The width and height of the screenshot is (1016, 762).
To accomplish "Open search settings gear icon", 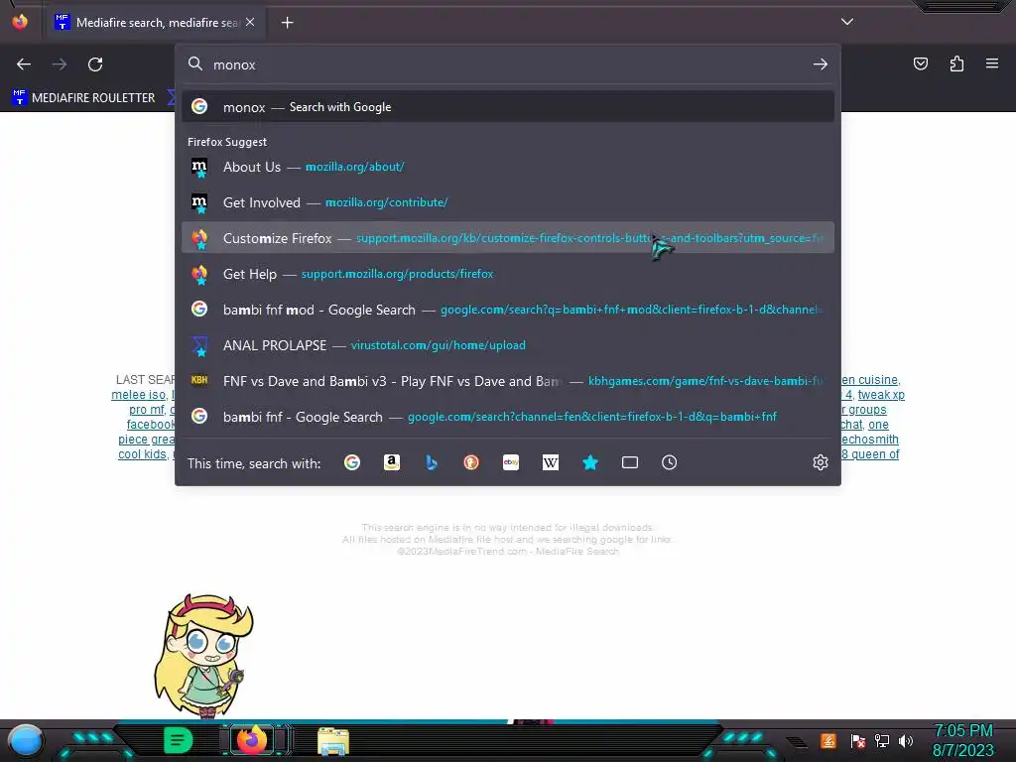I will (x=821, y=462).
